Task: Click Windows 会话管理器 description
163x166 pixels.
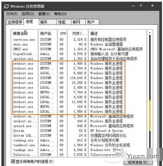Action: tap(107, 44)
